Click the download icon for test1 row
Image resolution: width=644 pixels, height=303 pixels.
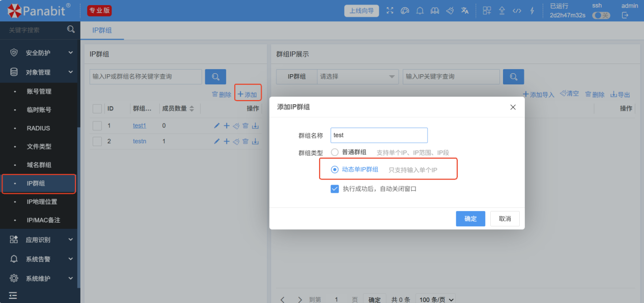pyautogui.click(x=256, y=126)
